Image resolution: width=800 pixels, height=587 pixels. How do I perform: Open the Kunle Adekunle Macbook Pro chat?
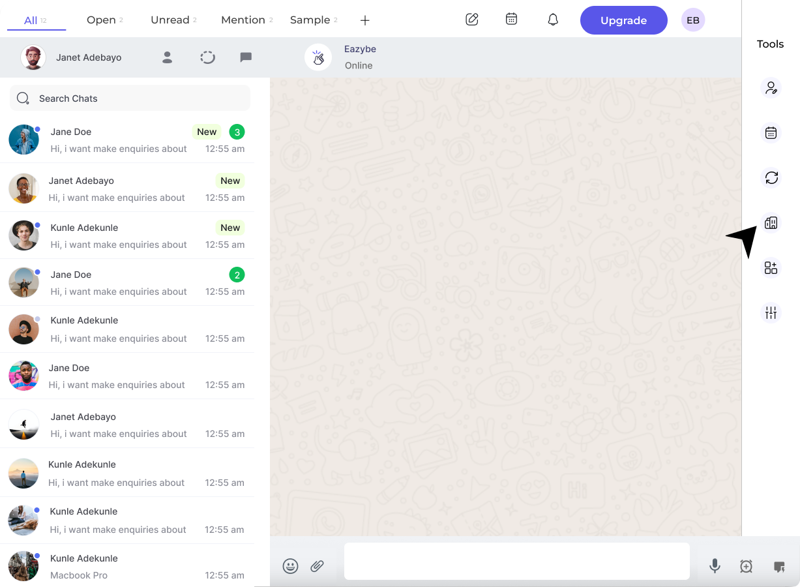coord(127,566)
